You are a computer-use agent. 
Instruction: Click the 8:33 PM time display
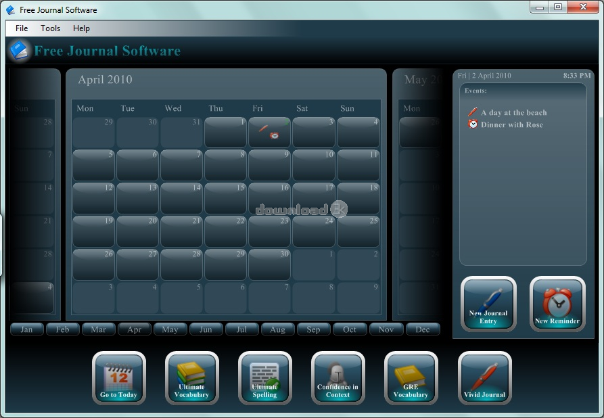pos(577,76)
